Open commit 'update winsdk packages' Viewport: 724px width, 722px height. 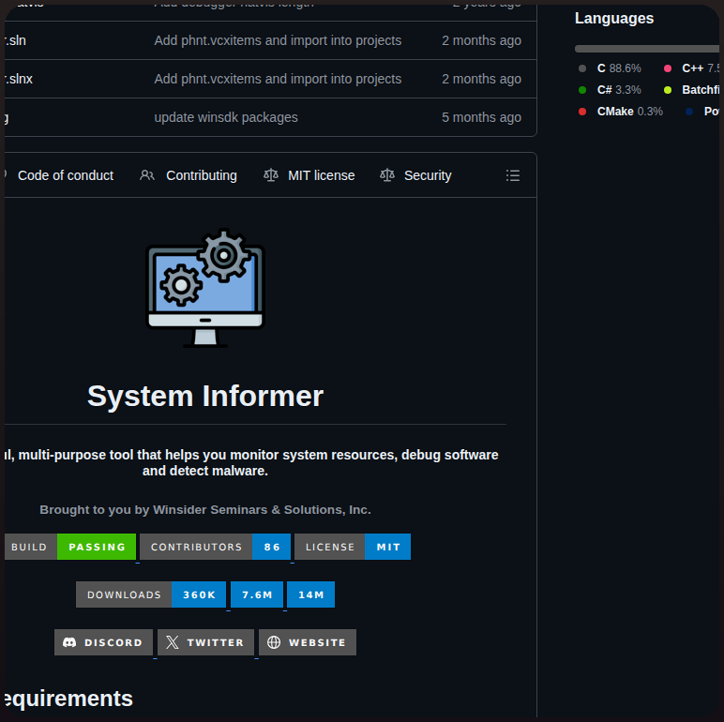click(x=226, y=117)
